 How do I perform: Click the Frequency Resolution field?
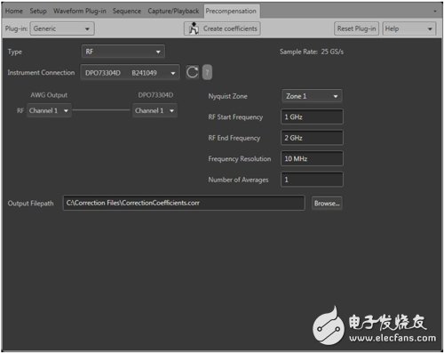312,158
